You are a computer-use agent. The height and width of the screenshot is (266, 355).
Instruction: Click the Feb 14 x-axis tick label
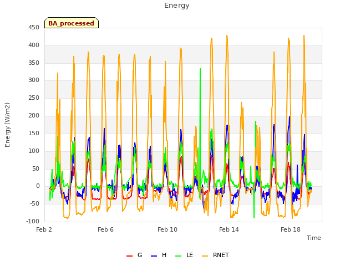point(229,229)
